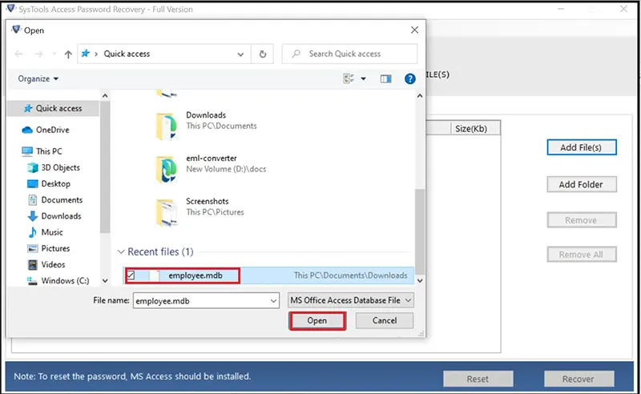Click the navigation pane scroll up arrow
This screenshot has height=394, width=641.
(x=105, y=95)
